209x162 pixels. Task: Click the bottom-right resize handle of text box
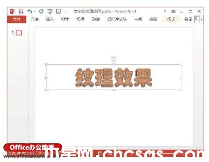pos(181,90)
